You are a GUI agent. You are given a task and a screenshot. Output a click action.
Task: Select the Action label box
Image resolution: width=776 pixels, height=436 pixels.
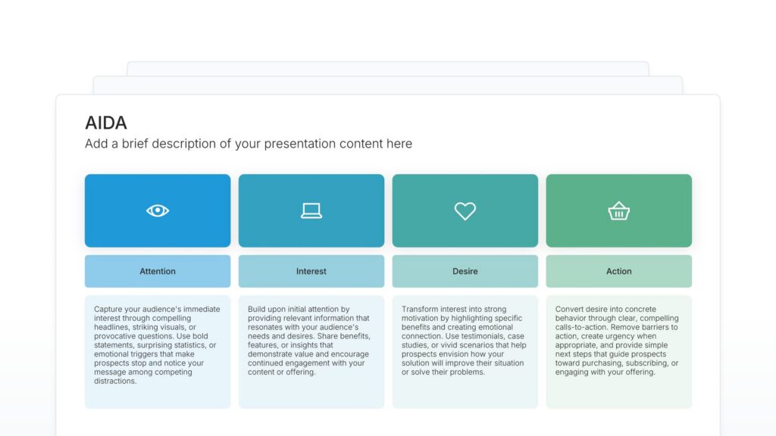coord(619,271)
